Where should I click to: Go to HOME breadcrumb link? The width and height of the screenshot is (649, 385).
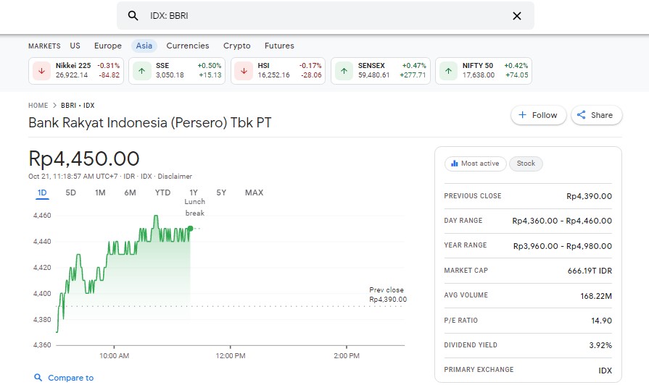[38, 106]
